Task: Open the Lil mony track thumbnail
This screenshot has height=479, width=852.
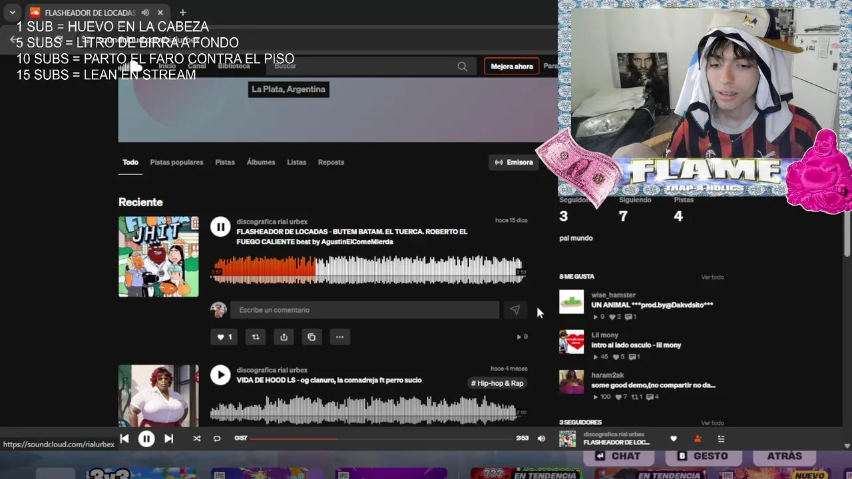Action: (571, 342)
